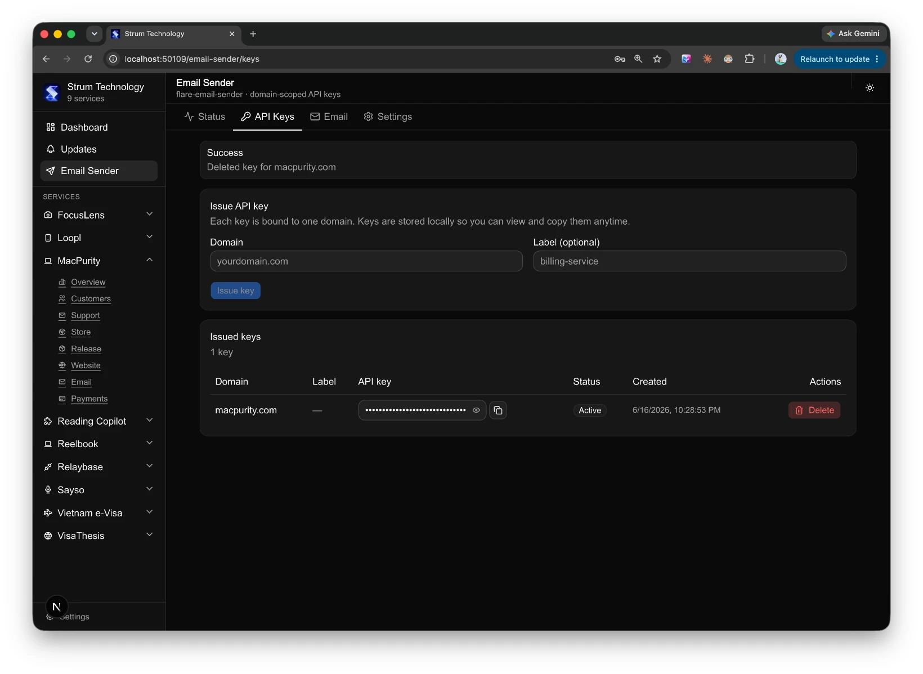
Task: Open Updates from the sidebar
Action: click(99, 149)
